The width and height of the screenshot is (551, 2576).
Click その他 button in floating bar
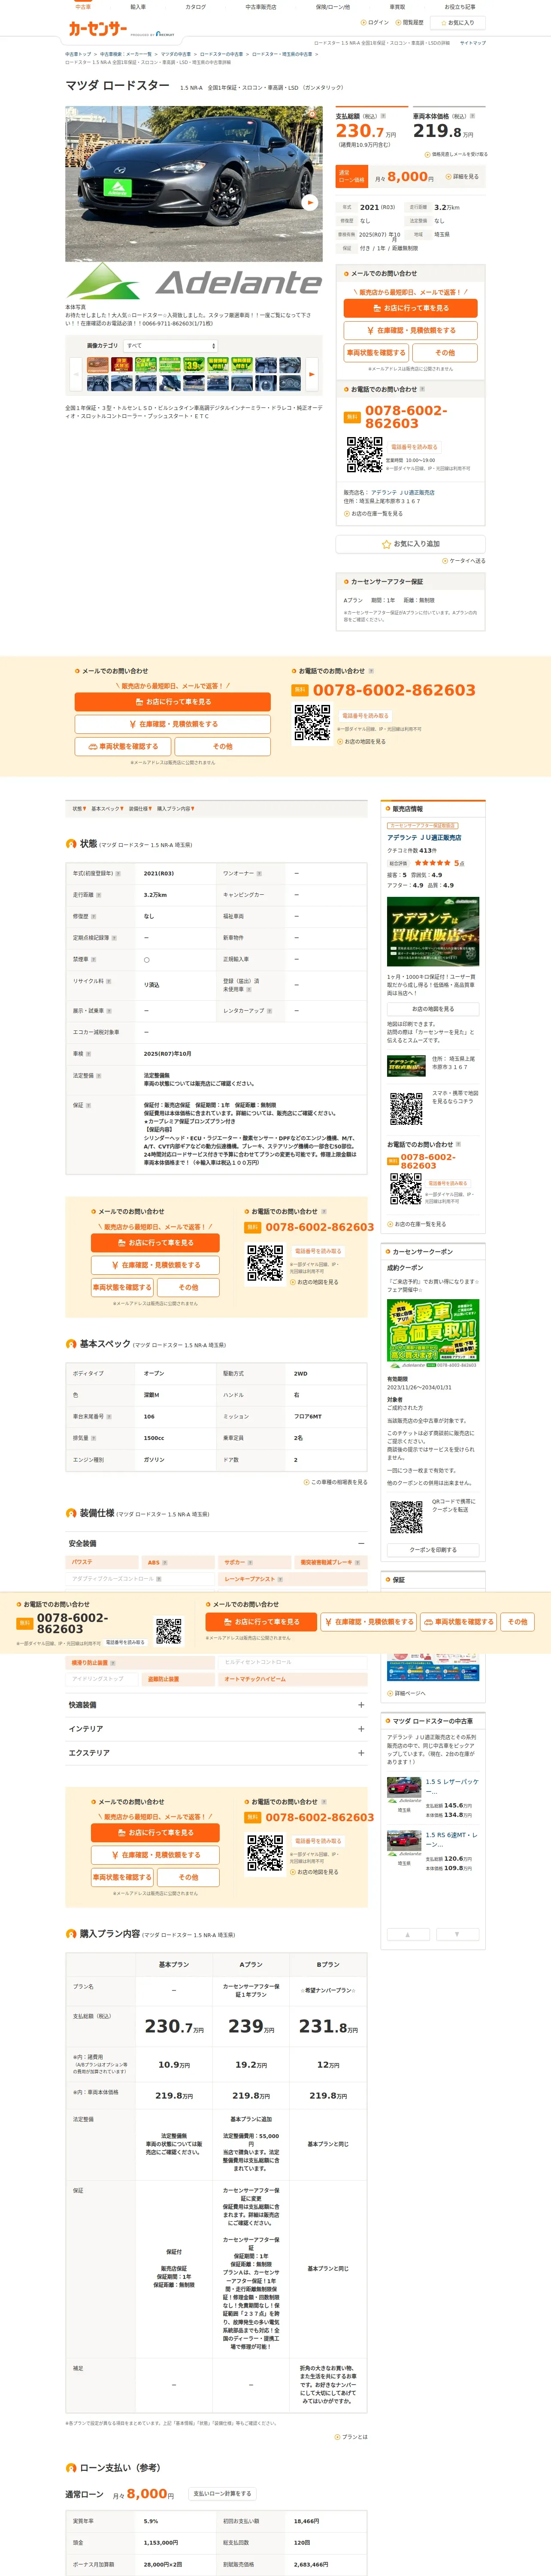tap(517, 1622)
